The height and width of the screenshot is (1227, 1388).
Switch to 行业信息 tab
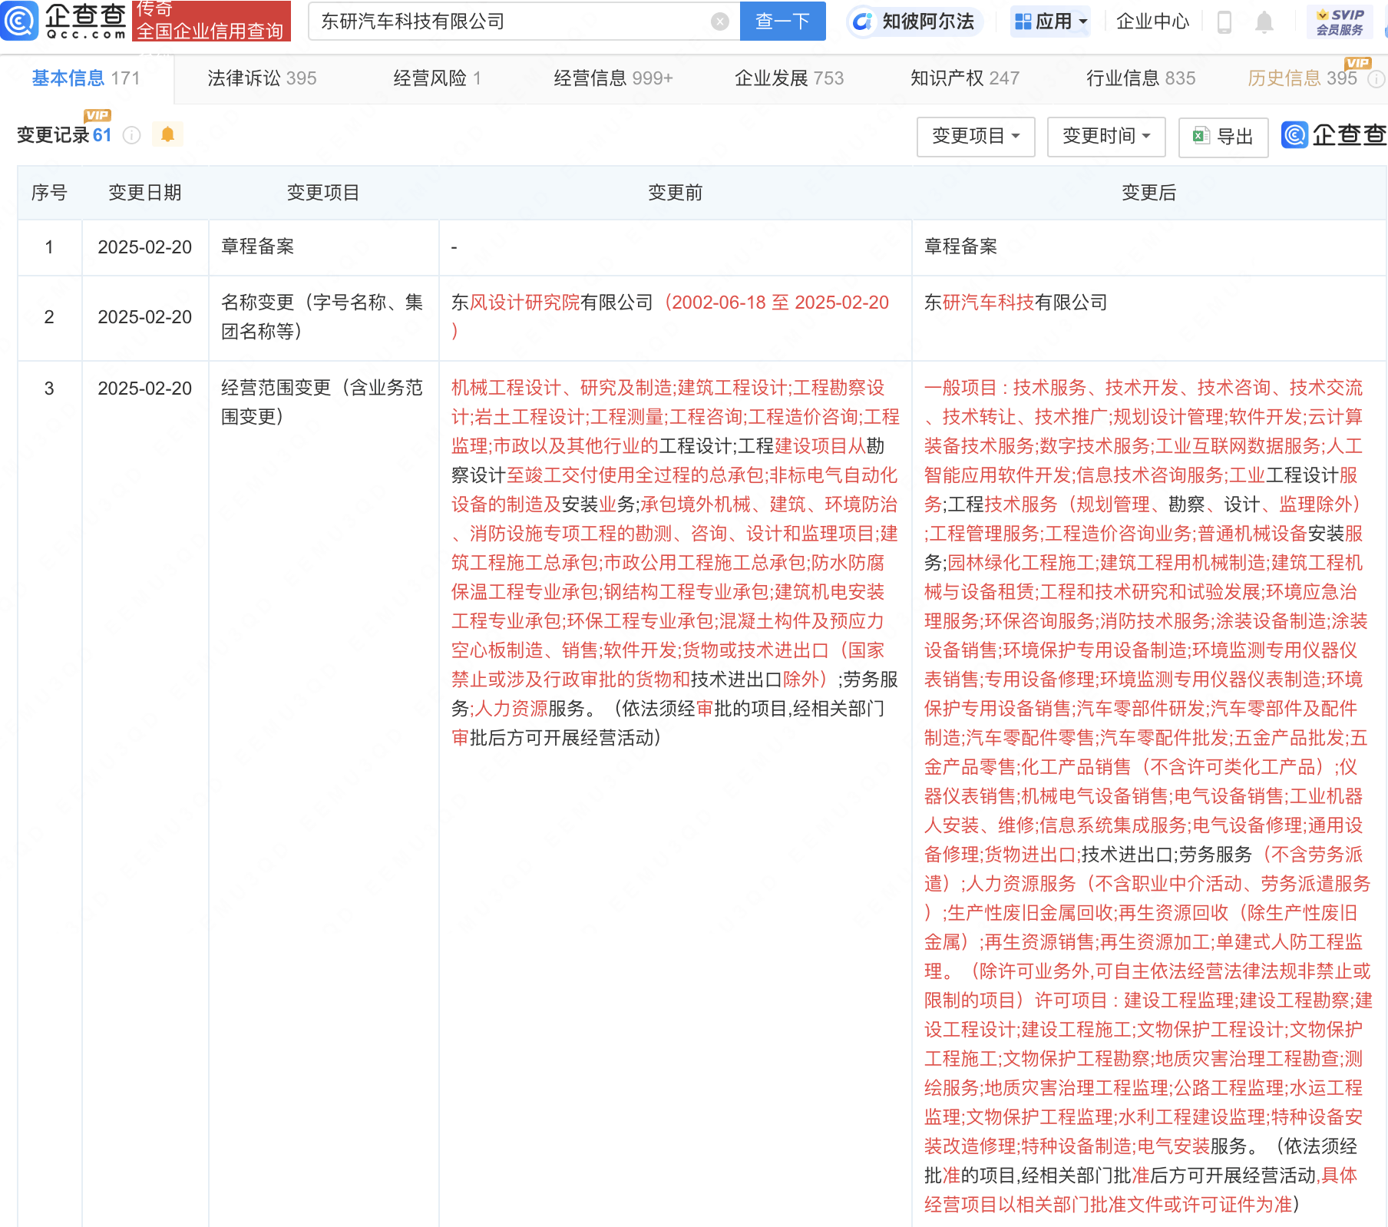[x=1141, y=78]
